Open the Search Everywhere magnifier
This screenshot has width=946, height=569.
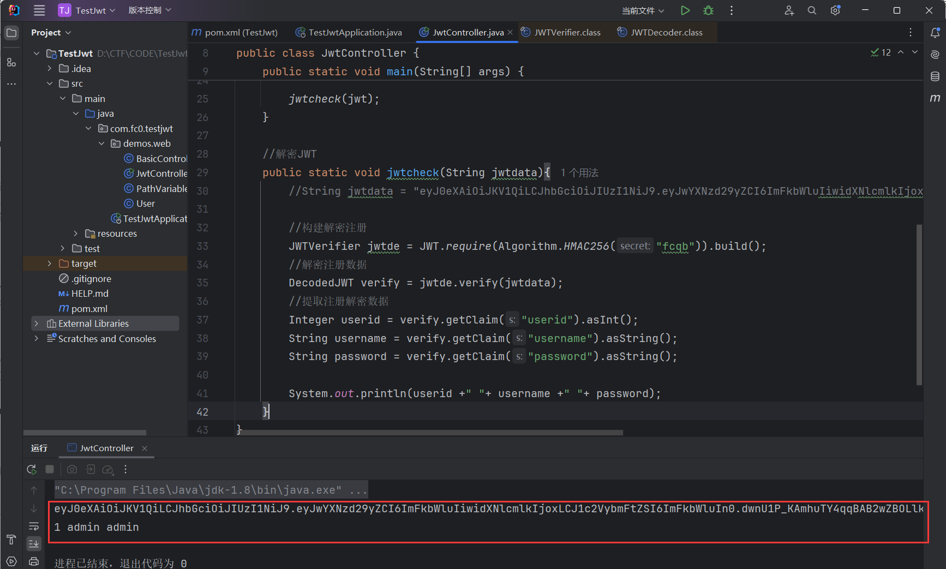pos(812,10)
